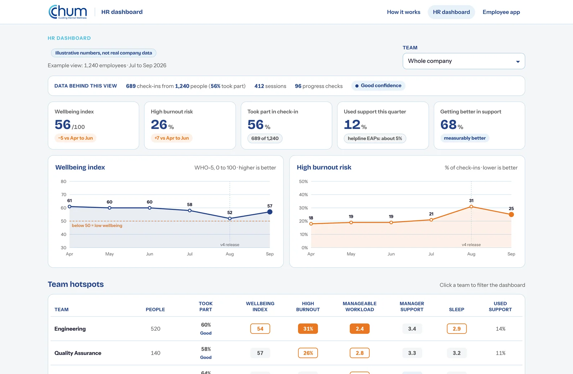Viewport: 573px width, 374px height.
Task: Select the Sep point (25) on burnout chart
Action: click(x=511, y=215)
